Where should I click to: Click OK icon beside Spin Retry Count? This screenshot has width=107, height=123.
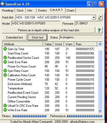tap(5, 71)
